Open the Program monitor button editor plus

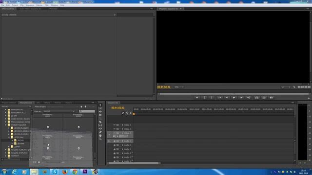(309, 98)
